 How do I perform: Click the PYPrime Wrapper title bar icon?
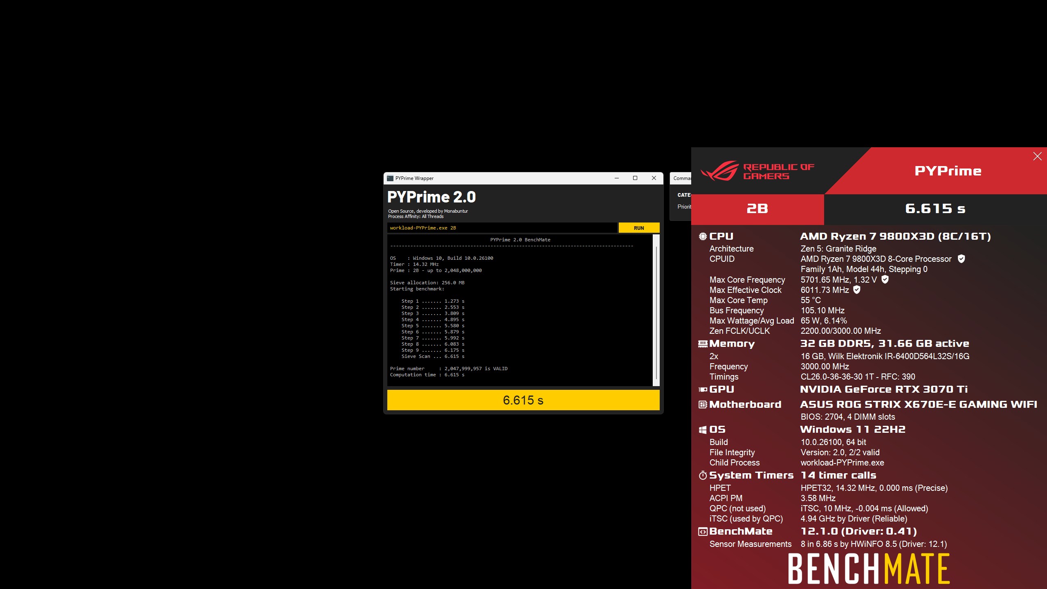(x=390, y=178)
